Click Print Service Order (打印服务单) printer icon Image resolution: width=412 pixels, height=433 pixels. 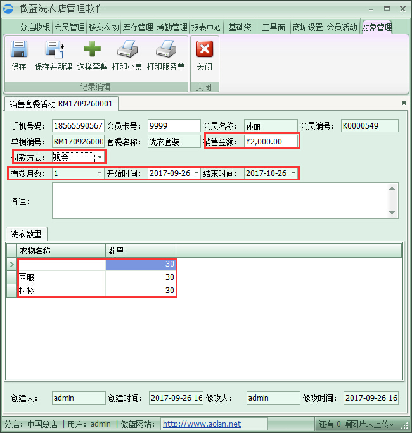pyautogui.click(x=166, y=49)
